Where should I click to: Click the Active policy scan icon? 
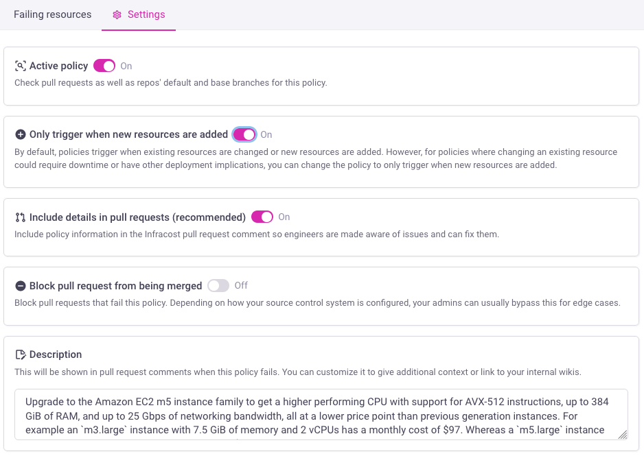click(20, 66)
